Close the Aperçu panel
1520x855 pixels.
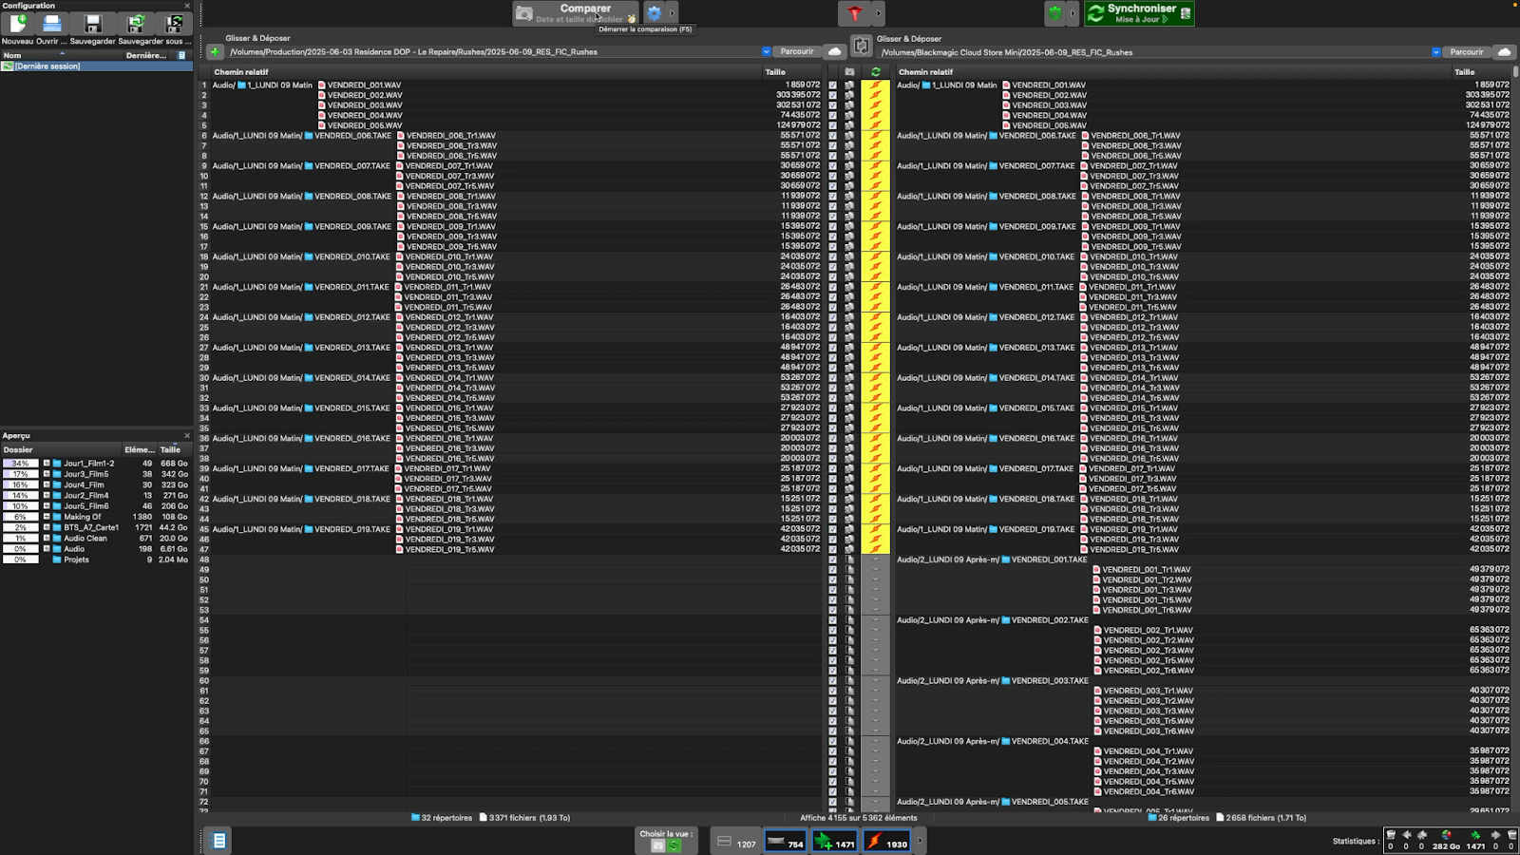187,436
